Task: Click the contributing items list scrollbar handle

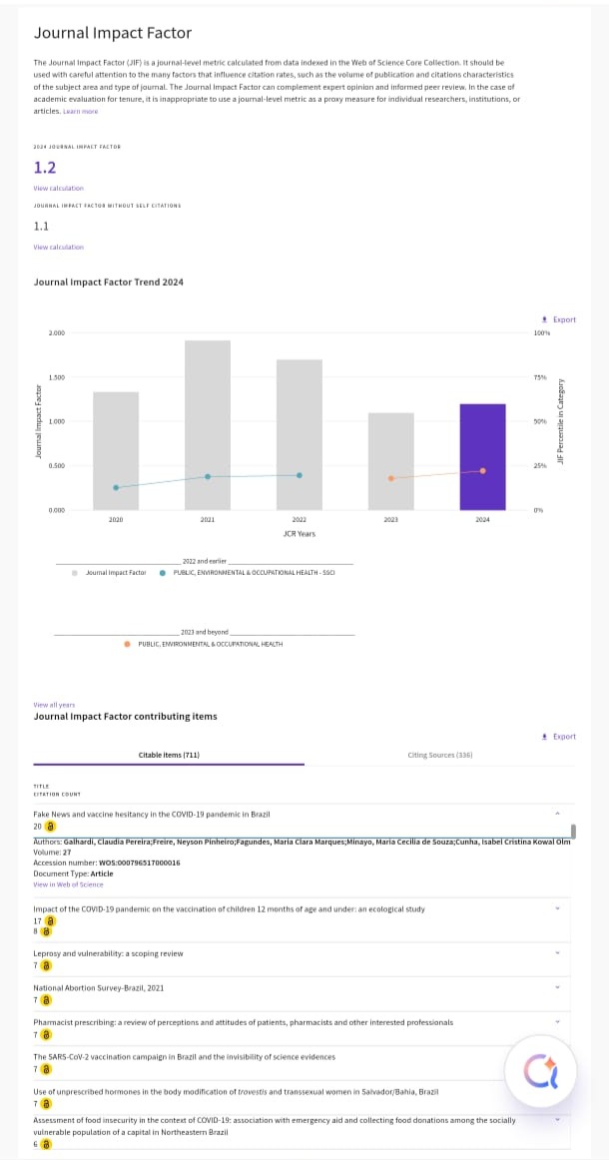Action: pos(573,832)
